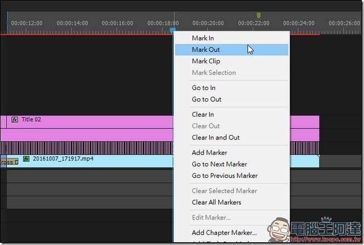Viewport: 364px width, 245px height.
Task: Click ruler at 00:00:26:00 timecode
Action: (x=345, y=23)
